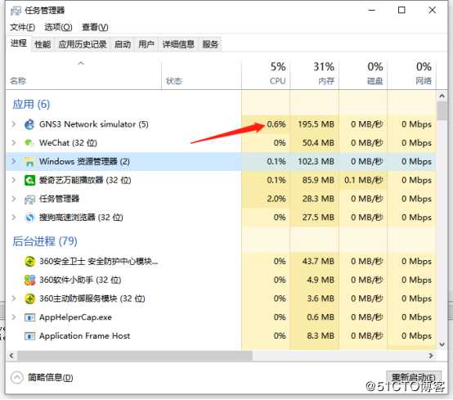The height and width of the screenshot is (400, 453).
Task: Close the Task Manager window
Action: click(x=433, y=10)
